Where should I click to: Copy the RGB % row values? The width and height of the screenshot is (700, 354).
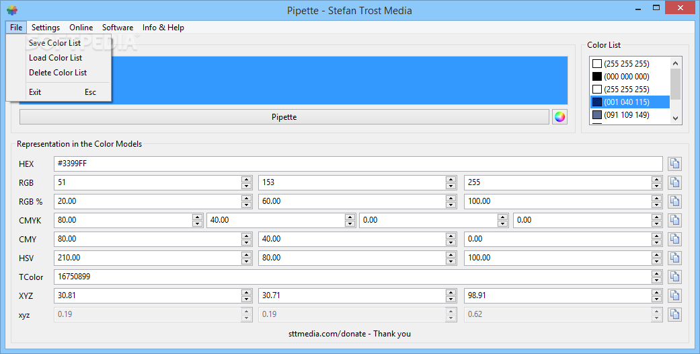tap(674, 202)
